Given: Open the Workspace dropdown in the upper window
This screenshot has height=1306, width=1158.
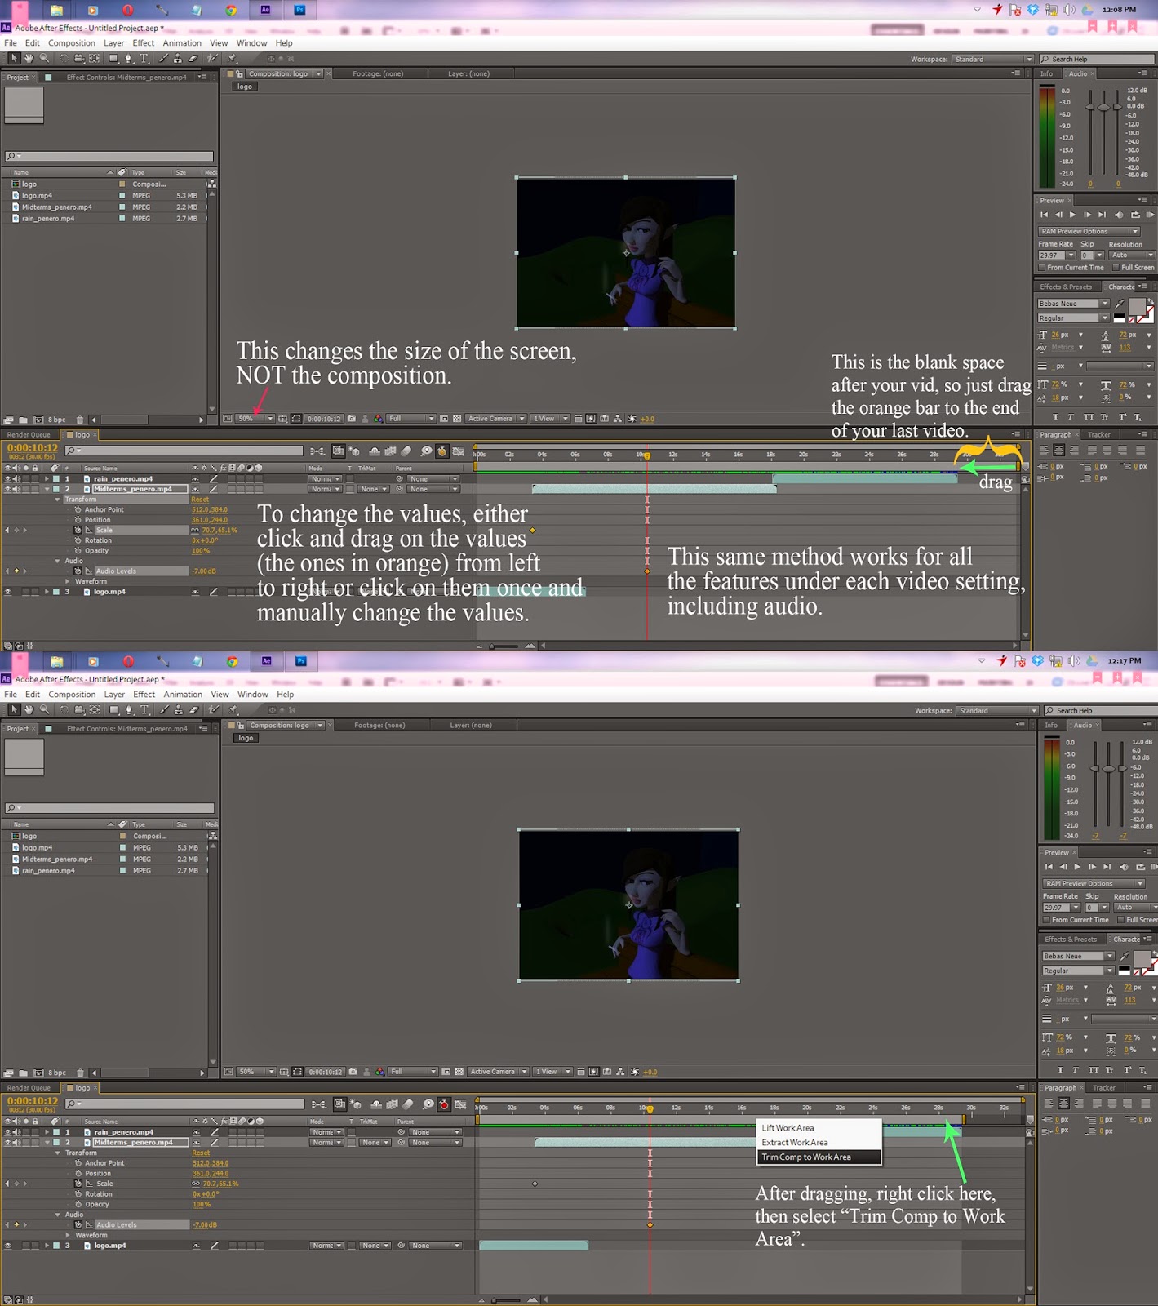Looking at the screenshot, I should (993, 59).
